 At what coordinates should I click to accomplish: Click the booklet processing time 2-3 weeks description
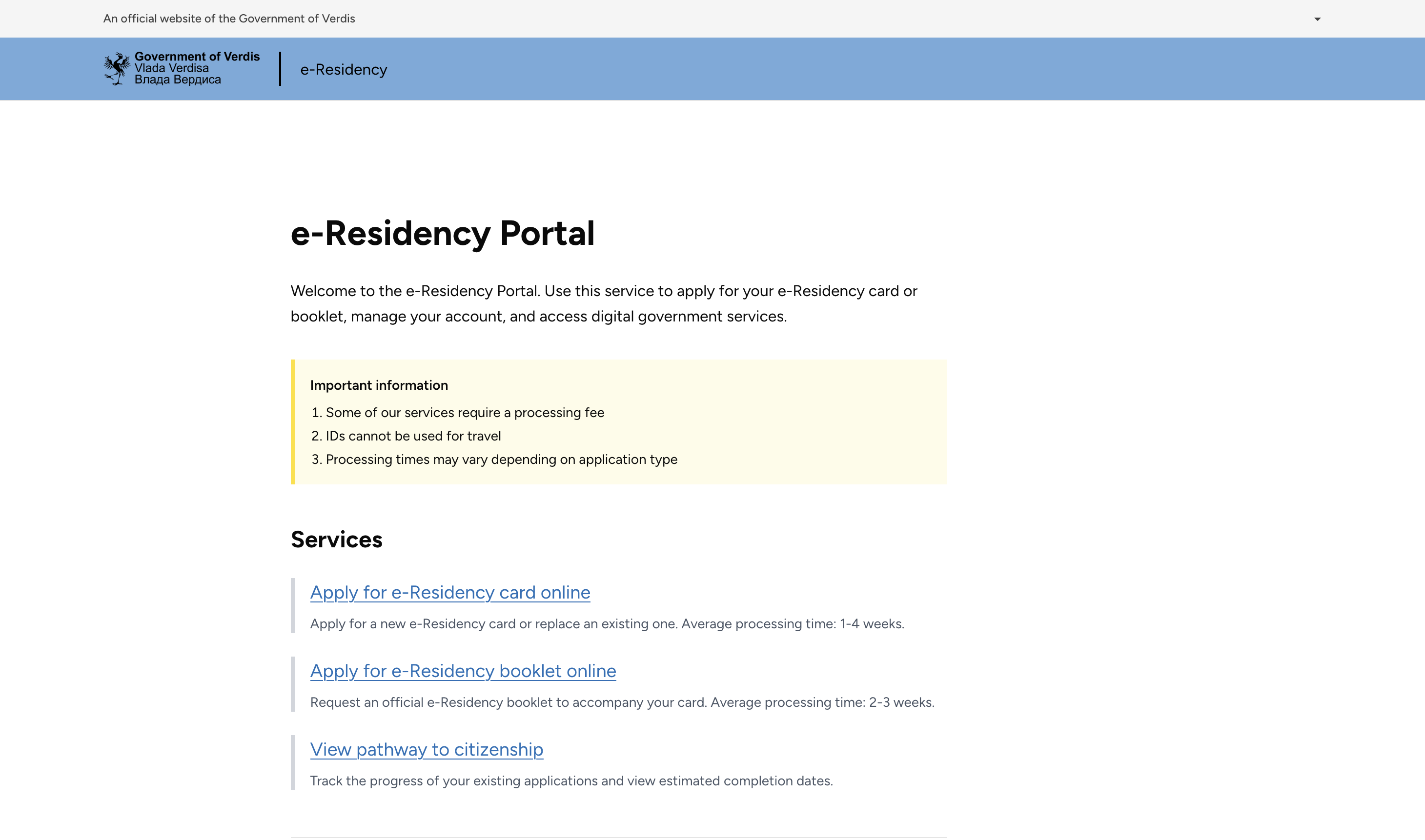pyautogui.click(x=622, y=702)
